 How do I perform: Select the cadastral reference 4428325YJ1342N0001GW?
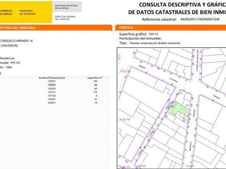coord(200,19)
